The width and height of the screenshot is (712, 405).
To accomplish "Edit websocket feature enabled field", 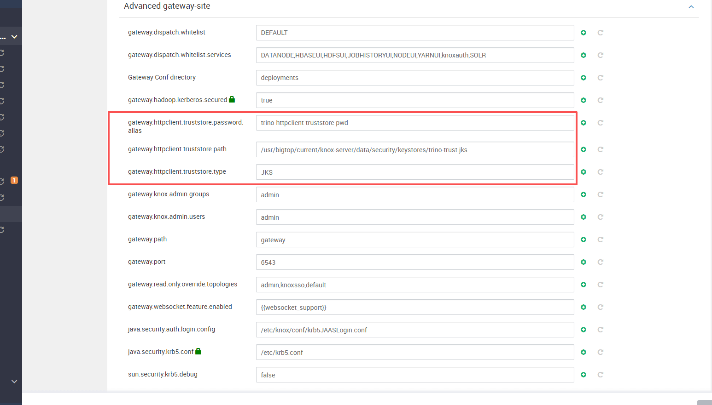I will click(x=415, y=307).
